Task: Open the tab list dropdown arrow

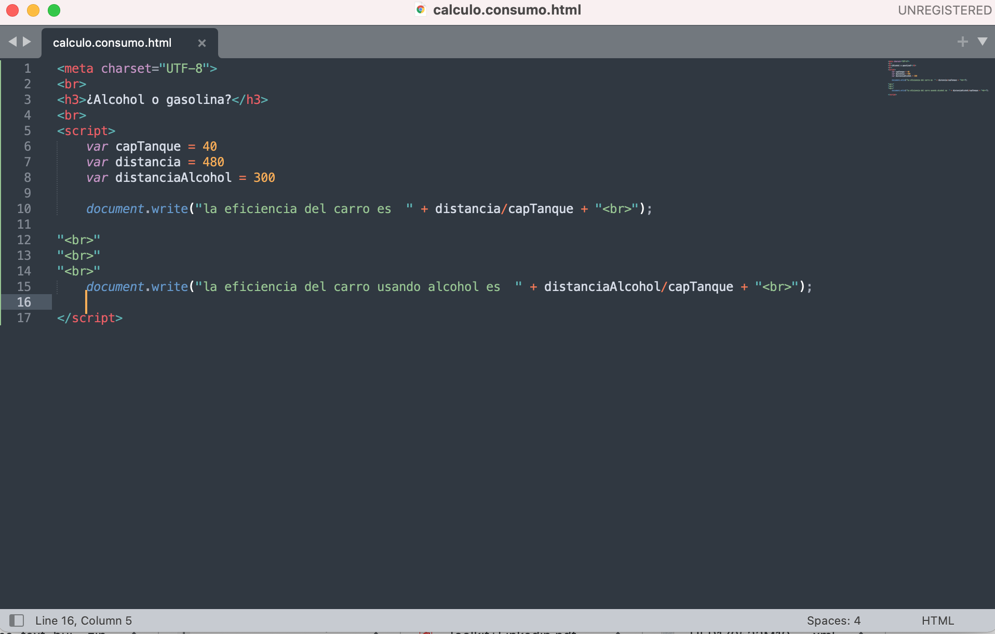Action: (983, 42)
